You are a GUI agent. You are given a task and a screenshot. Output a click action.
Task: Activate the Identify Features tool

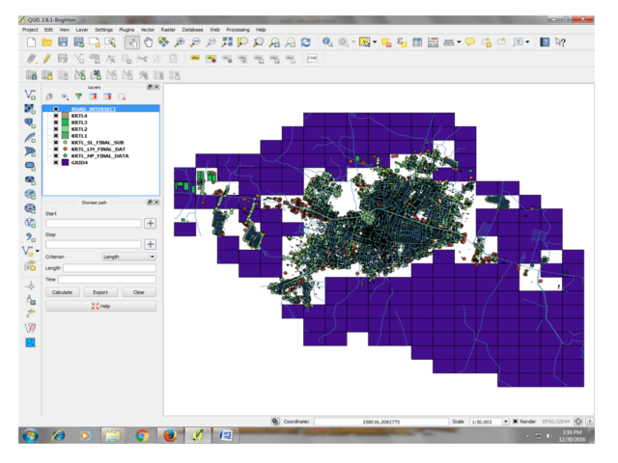pyautogui.click(x=327, y=42)
